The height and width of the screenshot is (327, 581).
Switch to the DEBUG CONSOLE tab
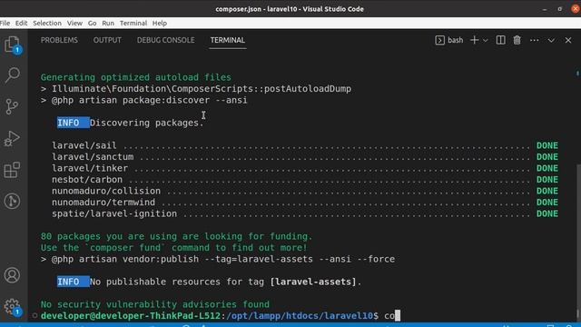[165, 40]
